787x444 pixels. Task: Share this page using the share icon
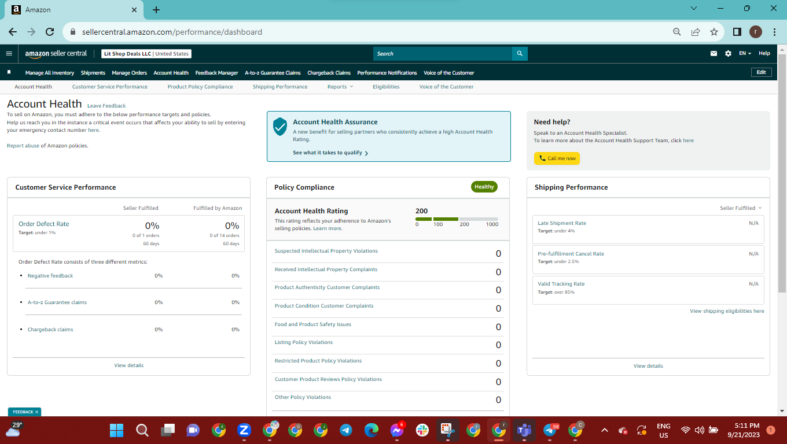[696, 32]
